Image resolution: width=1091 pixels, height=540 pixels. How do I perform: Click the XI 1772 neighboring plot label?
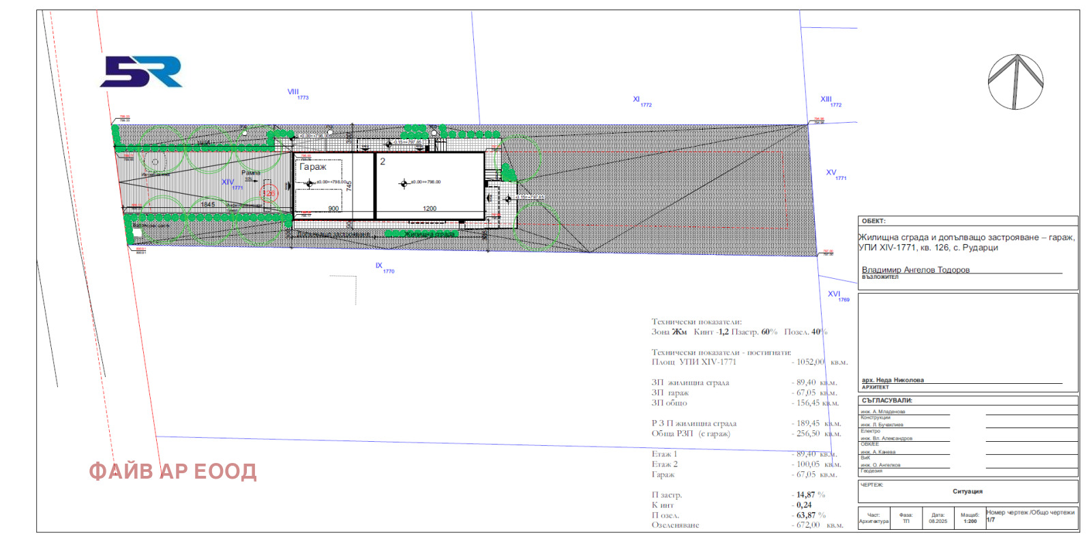pyautogui.click(x=641, y=101)
